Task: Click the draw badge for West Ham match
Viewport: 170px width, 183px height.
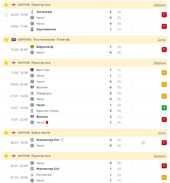Action: 164,73
